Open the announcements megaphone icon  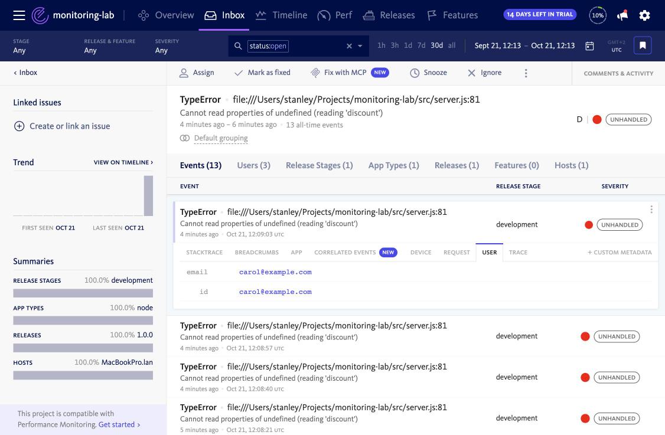(x=622, y=15)
